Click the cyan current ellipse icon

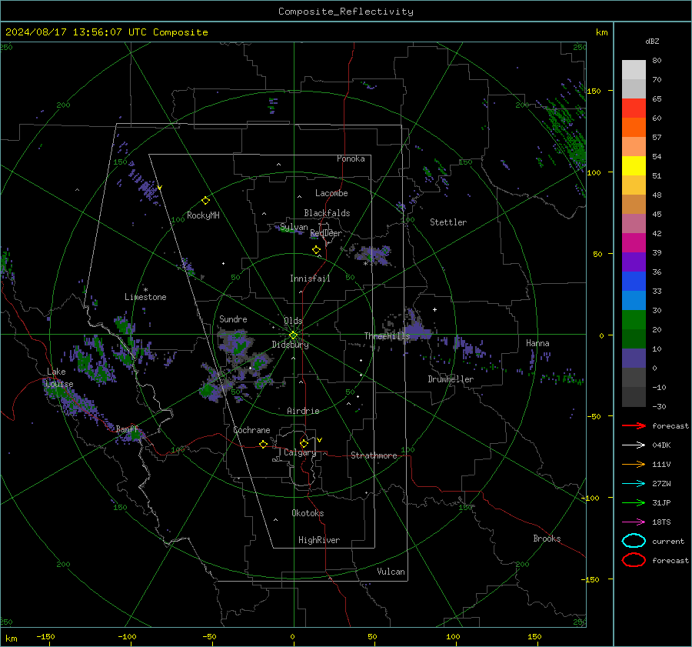[x=634, y=541]
